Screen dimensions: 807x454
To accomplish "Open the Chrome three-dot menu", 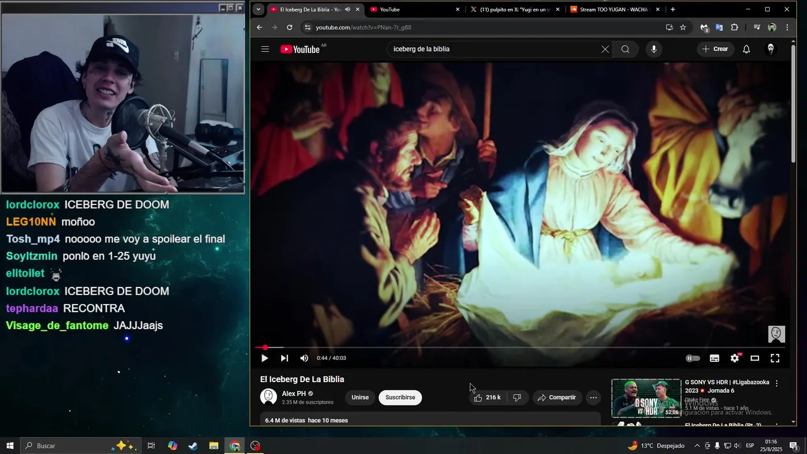I will coord(787,27).
